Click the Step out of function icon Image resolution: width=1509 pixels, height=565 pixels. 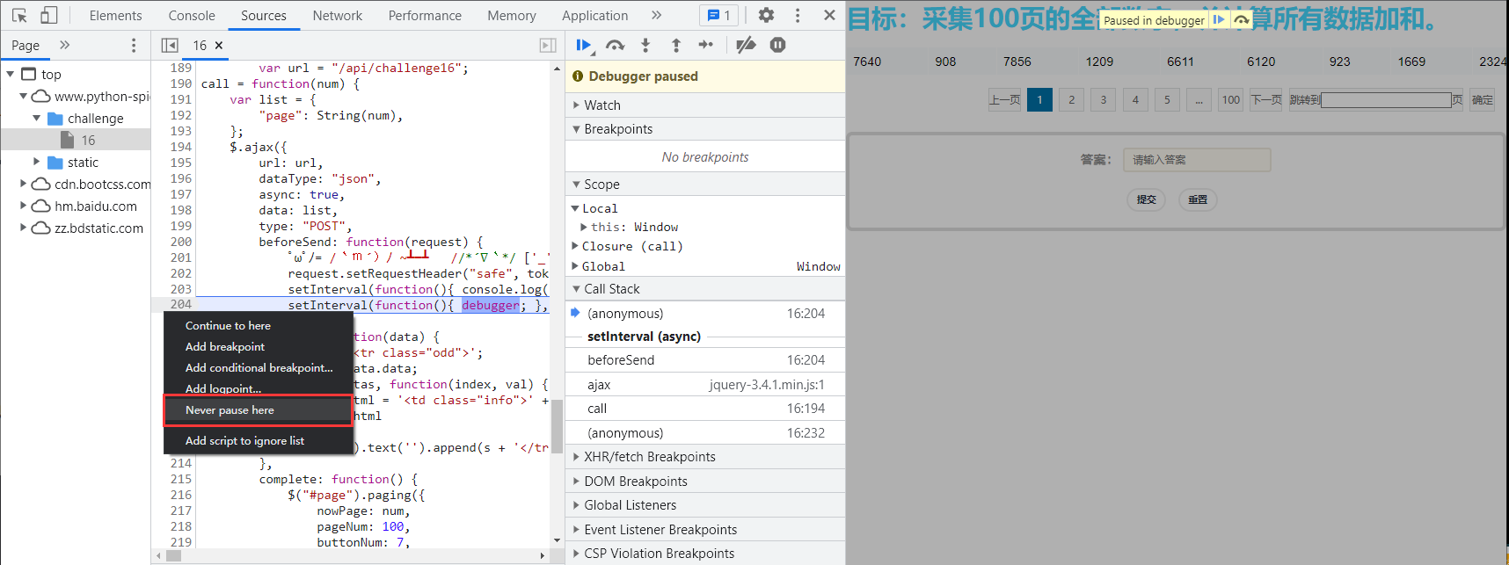675,45
